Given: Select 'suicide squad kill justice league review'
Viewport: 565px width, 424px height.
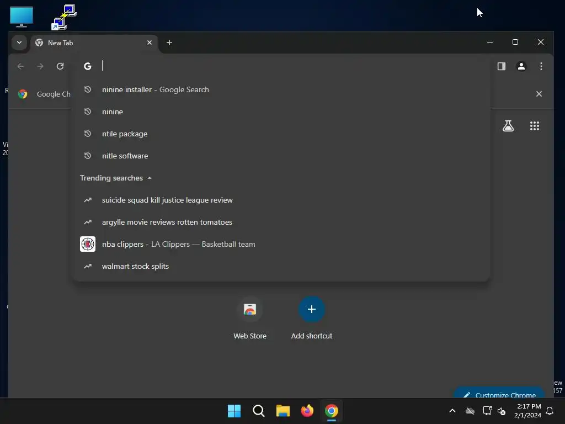Looking at the screenshot, I should tap(281, 200).
